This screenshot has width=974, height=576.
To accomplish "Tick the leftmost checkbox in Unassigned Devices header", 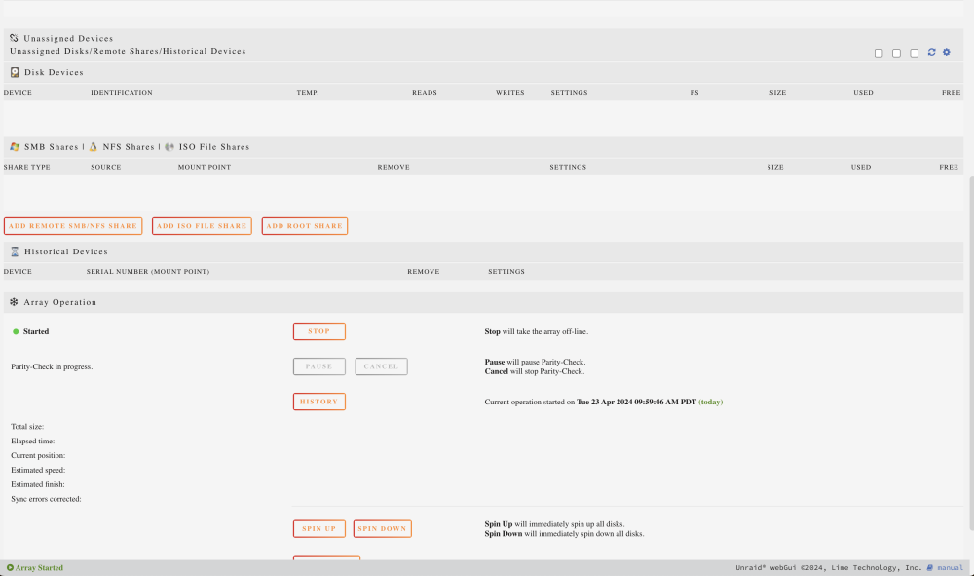I will [x=879, y=54].
